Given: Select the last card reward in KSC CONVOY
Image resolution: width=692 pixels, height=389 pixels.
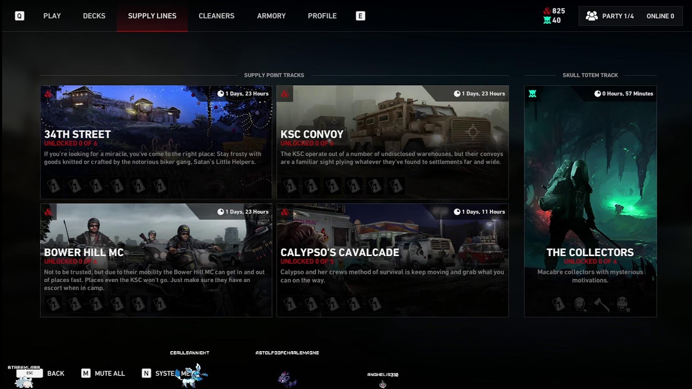Looking at the screenshot, I should click(x=396, y=186).
